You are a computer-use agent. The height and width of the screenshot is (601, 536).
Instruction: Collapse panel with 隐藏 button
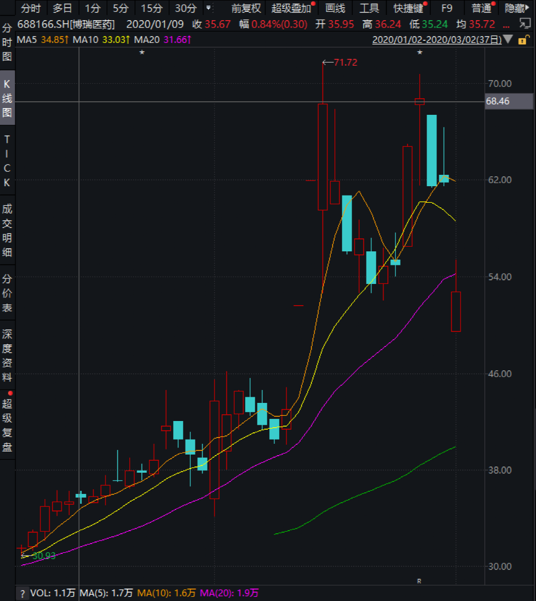[516, 8]
